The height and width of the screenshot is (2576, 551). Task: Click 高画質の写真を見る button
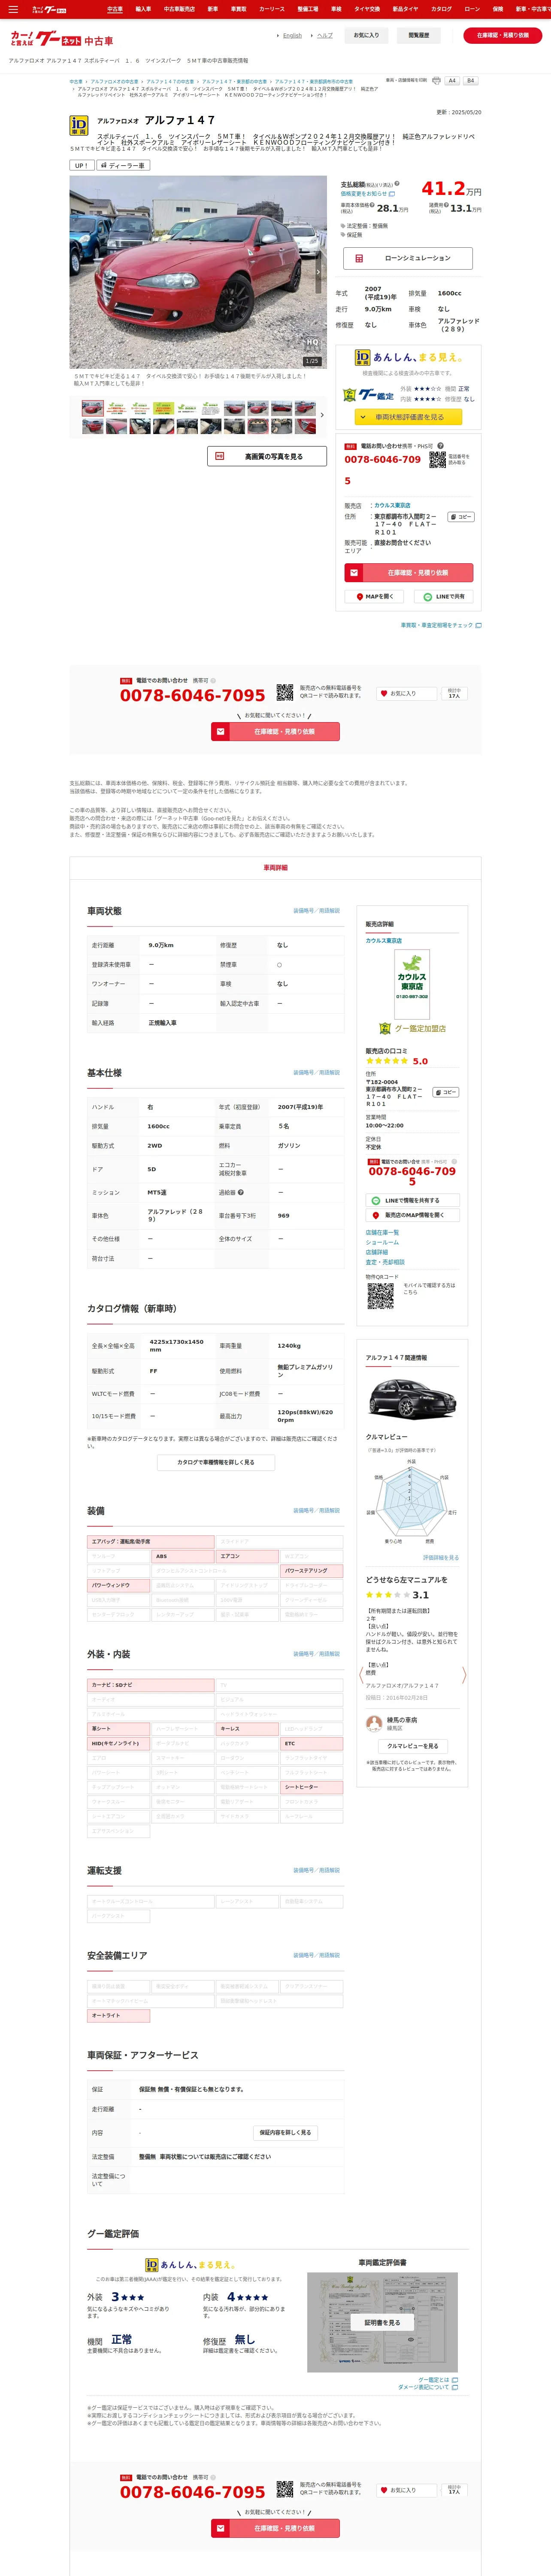[x=267, y=456]
